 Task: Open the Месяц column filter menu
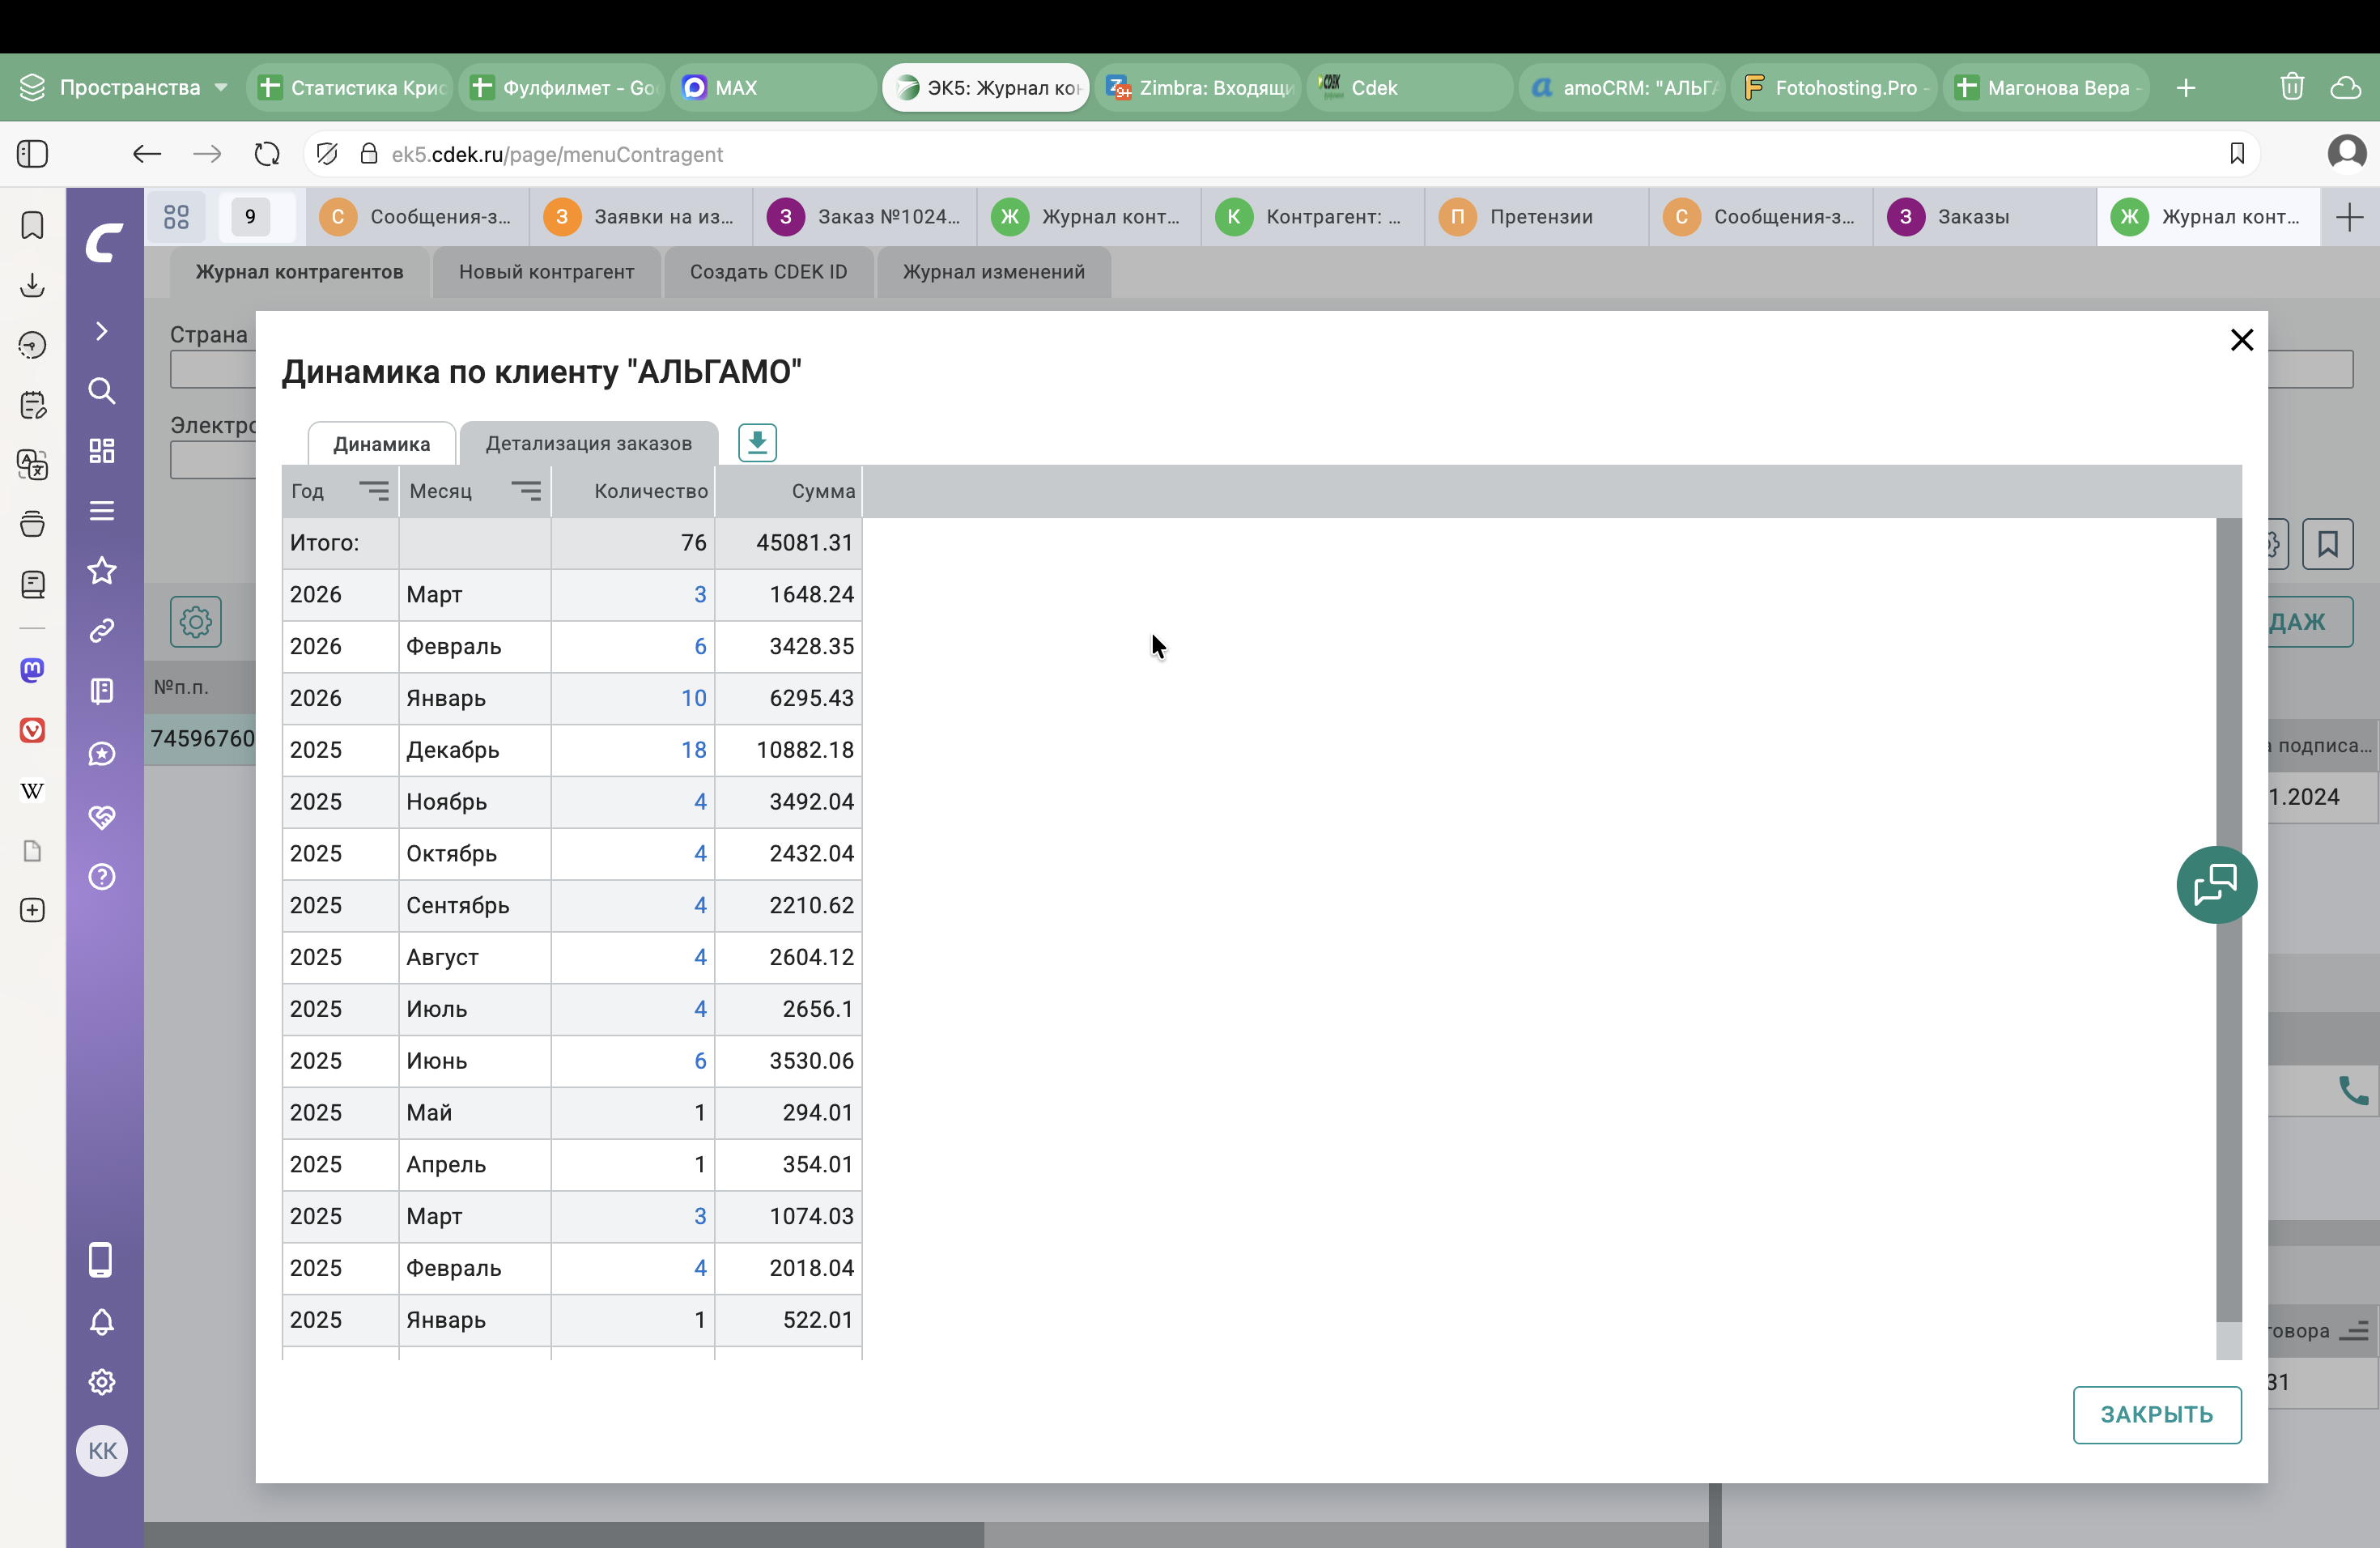coord(526,490)
